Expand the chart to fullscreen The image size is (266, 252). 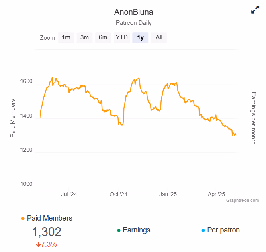[255, 10]
